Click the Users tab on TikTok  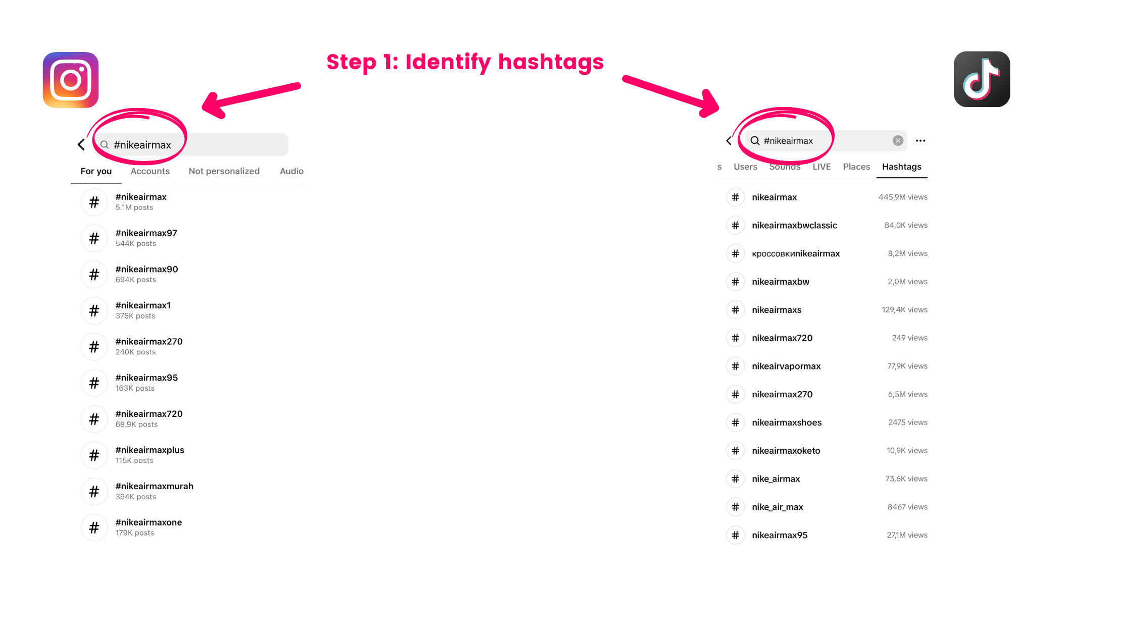coord(744,166)
